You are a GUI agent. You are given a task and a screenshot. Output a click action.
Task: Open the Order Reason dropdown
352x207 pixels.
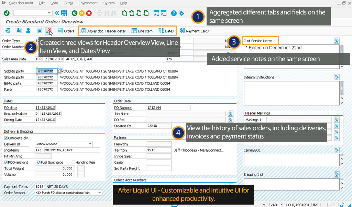click(x=99, y=193)
